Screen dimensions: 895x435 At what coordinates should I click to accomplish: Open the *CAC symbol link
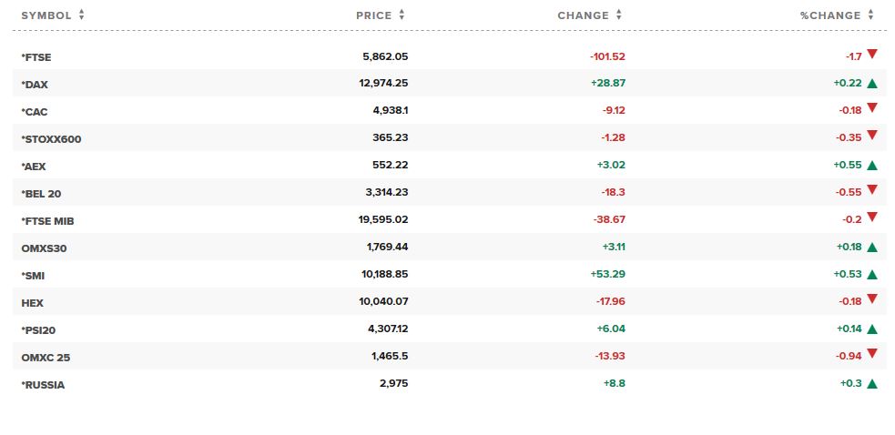pos(35,112)
